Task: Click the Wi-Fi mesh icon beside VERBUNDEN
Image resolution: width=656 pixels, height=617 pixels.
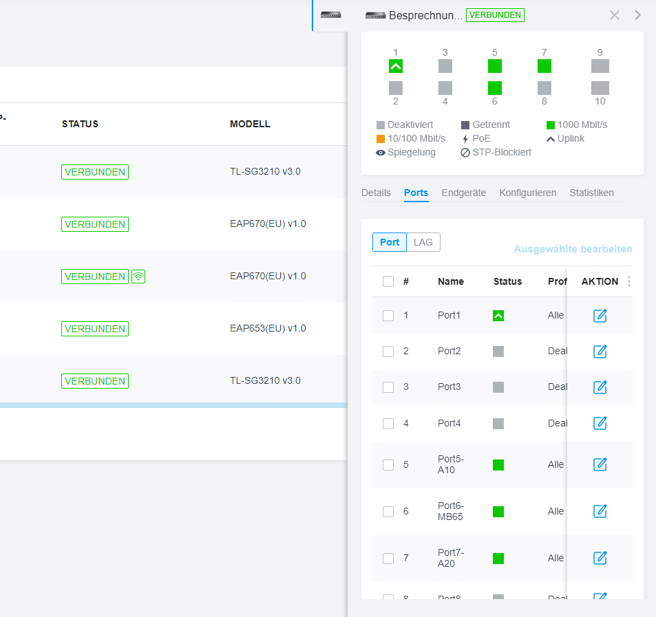Action: click(138, 277)
